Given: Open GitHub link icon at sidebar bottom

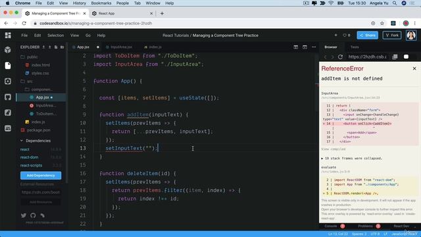Looking at the screenshot, I should point(33,215).
